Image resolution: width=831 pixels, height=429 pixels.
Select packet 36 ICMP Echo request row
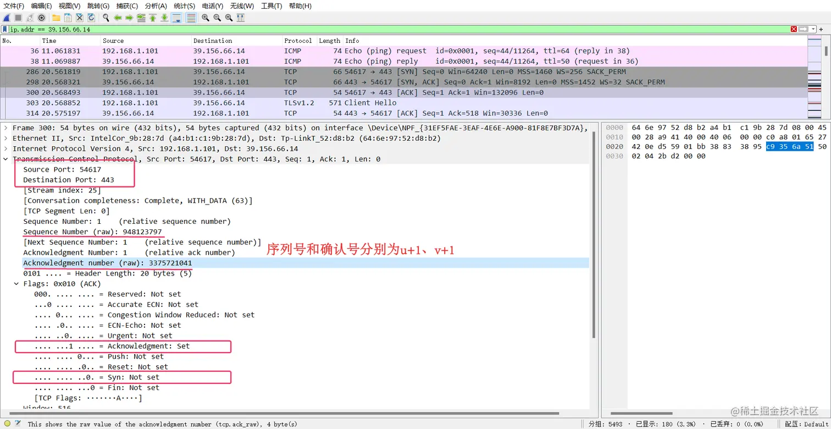click(x=403, y=51)
